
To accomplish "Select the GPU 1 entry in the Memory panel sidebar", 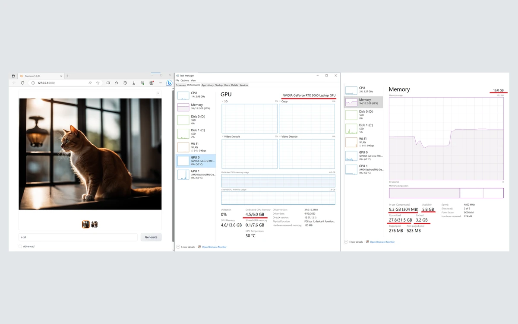I will [364, 169].
